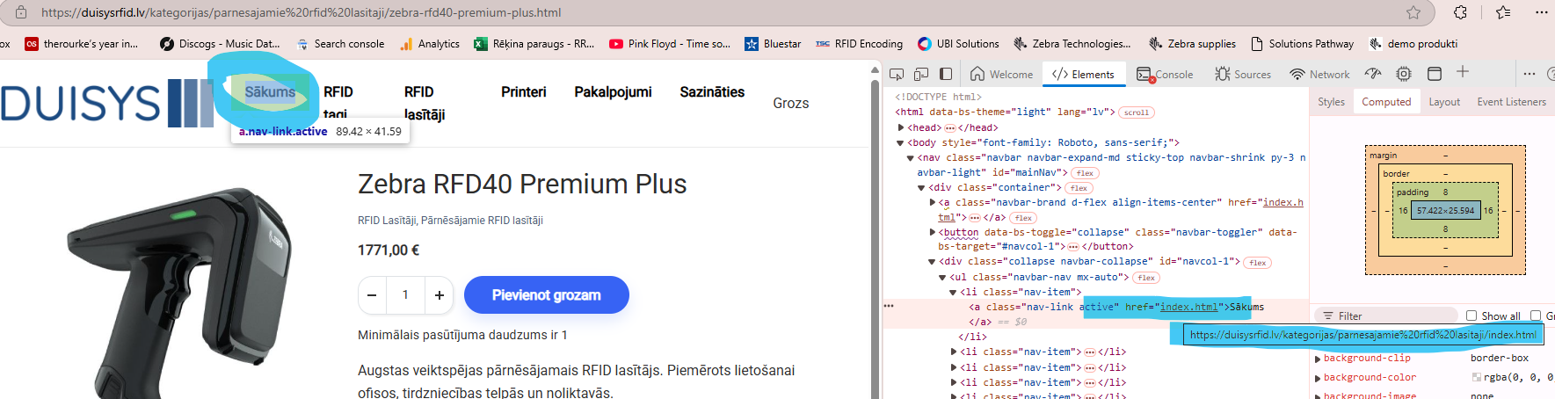The image size is (1555, 399).
Task: Open the demo produkti bookmark
Action: [1413, 44]
